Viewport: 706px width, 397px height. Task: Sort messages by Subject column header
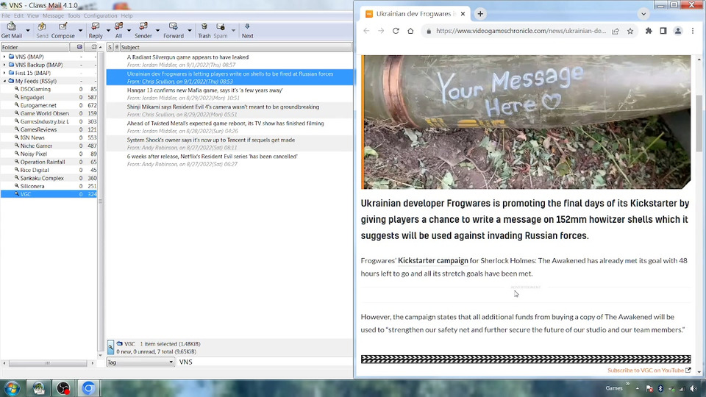235,47
